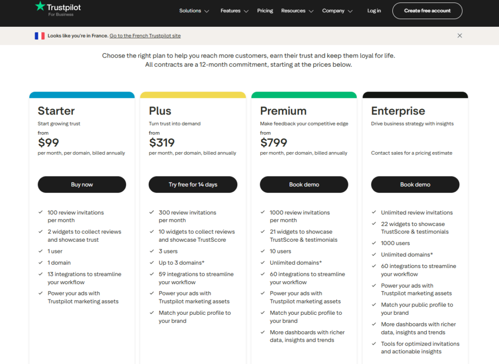Click Contact sales for a pricing estimate
Screen dimensions: 499x364
coord(411,153)
